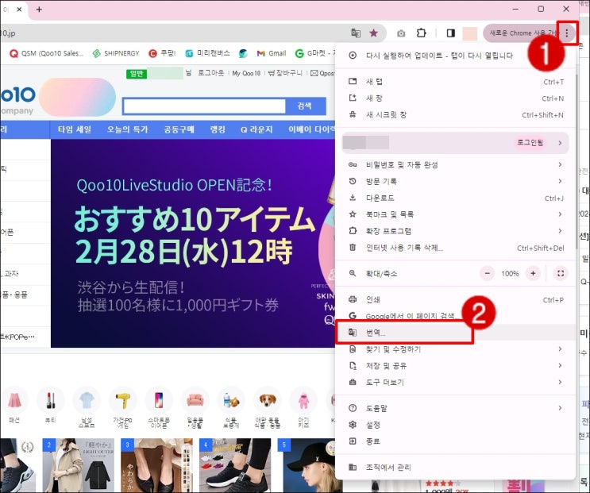The height and width of the screenshot is (493, 590).
Task: Select Google에서 이 페이지 검색 item
Action: click(x=455, y=315)
